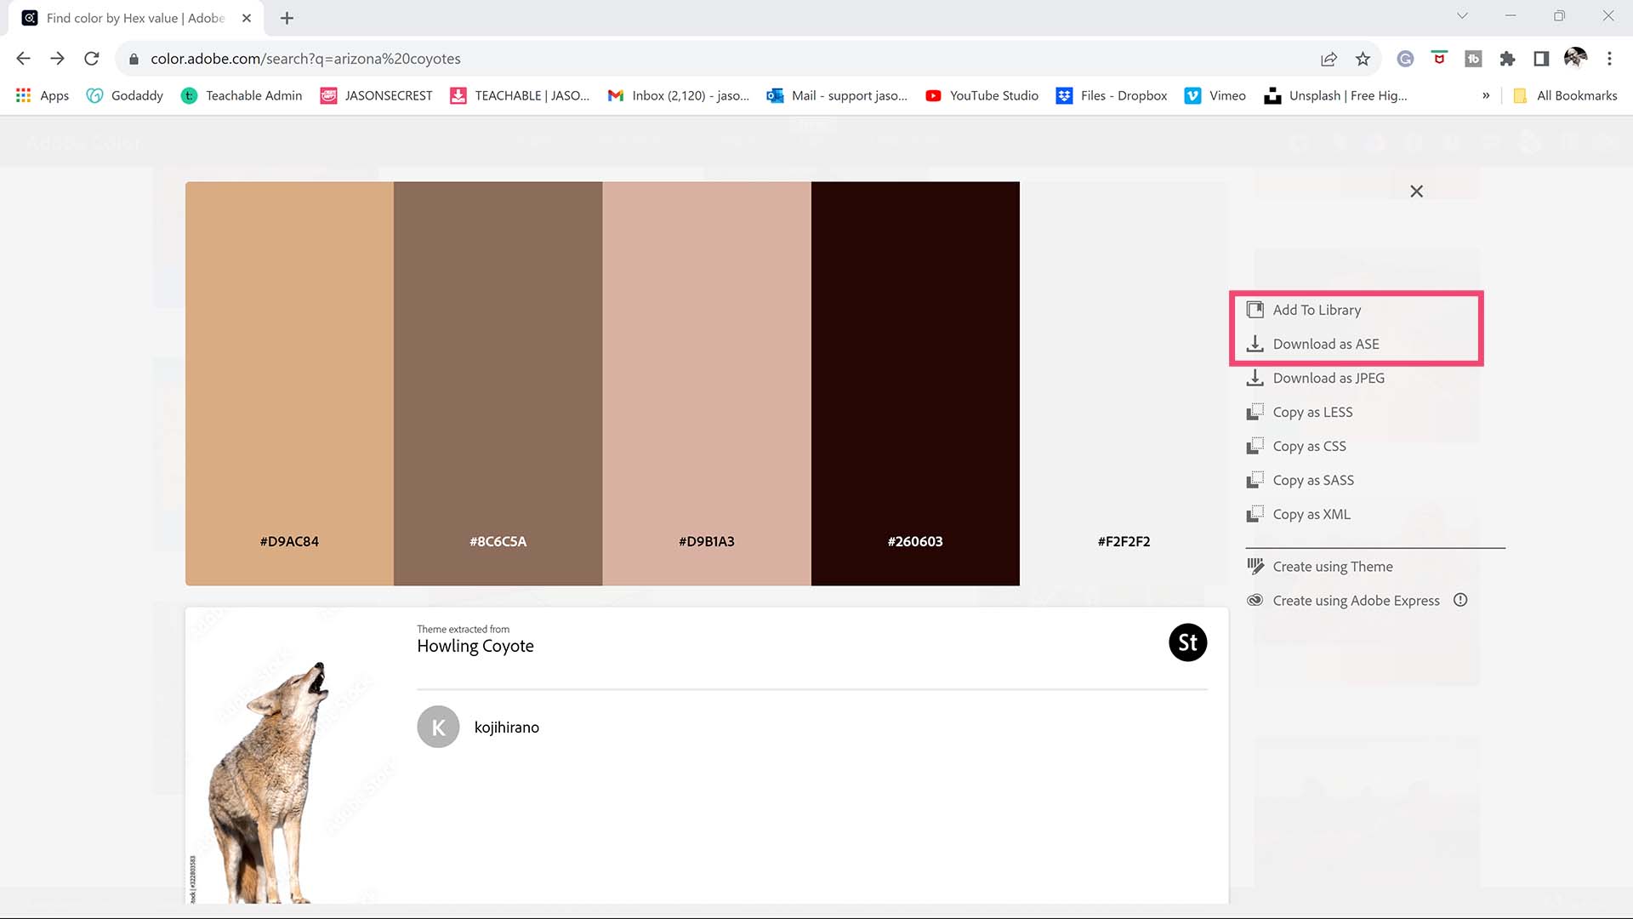1633x919 pixels.
Task: Click the Create using Adobe Express icon
Action: (x=1255, y=600)
